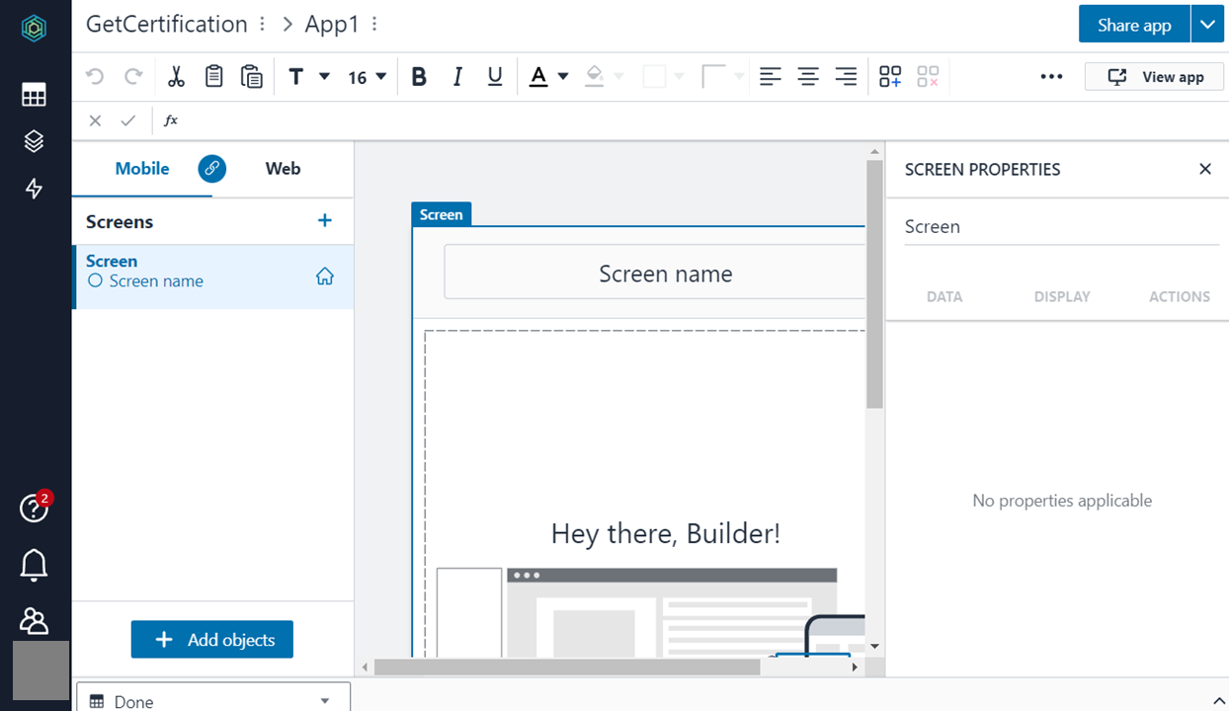Click the Undo arrow

click(x=95, y=77)
